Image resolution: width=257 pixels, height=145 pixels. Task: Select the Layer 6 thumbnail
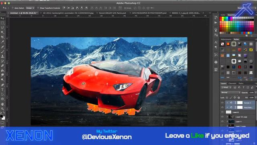(x=228, y=112)
